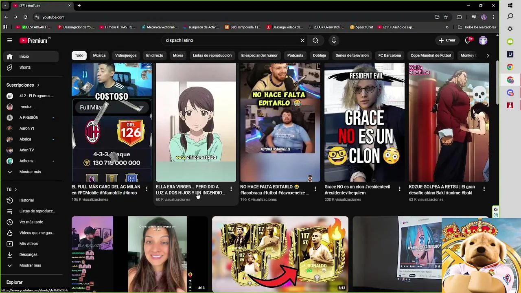Screen dimensions: 521x293
Task: Open the Chrome apps grid in bookmarks bar
Action: click(x=5, y=27)
